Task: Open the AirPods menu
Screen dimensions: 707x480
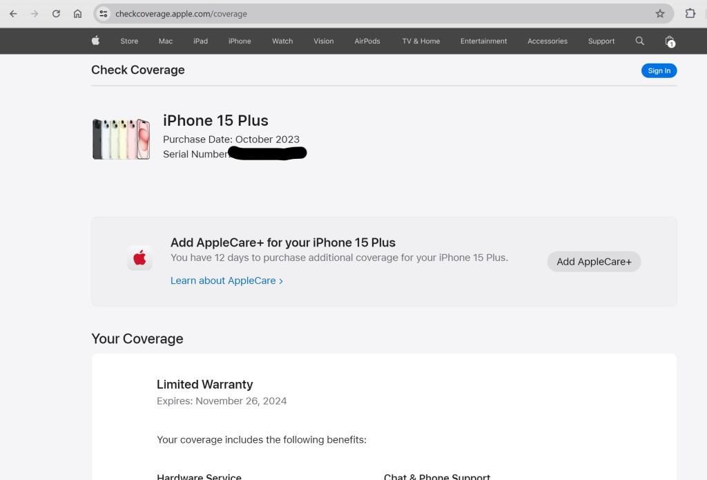Action: tap(367, 41)
